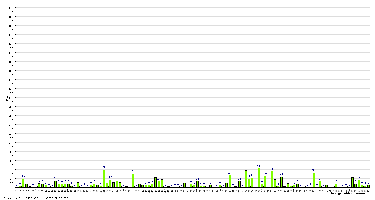Click the Cricket Web copyright notice text
375x200 pixels.
[35, 198]
